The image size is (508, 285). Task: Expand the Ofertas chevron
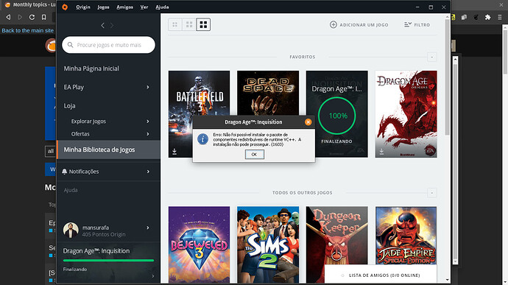(x=148, y=133)
